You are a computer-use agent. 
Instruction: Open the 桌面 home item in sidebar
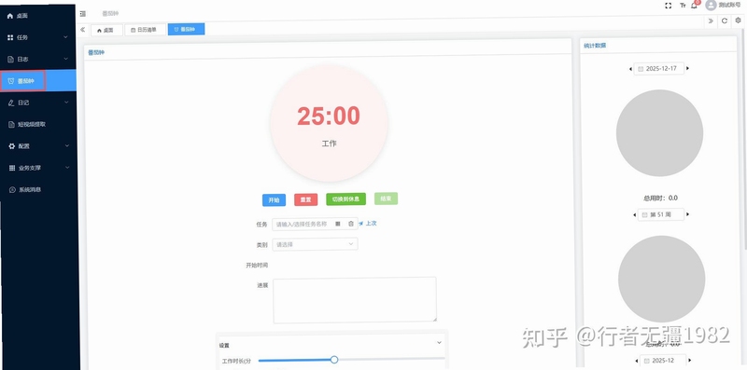pos(18,16)
